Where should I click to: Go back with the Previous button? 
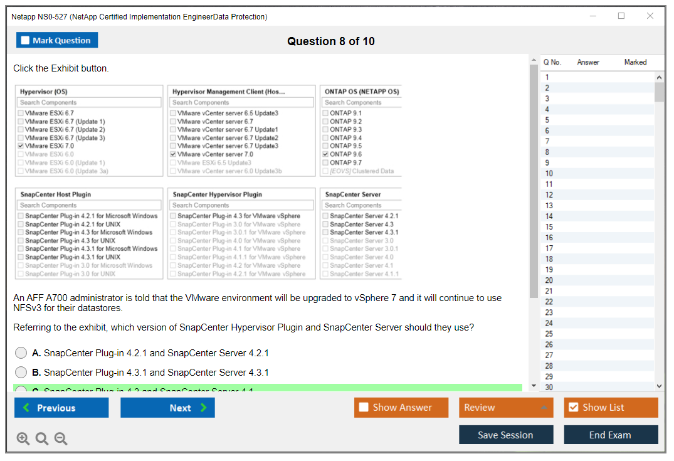pos(61,408)
